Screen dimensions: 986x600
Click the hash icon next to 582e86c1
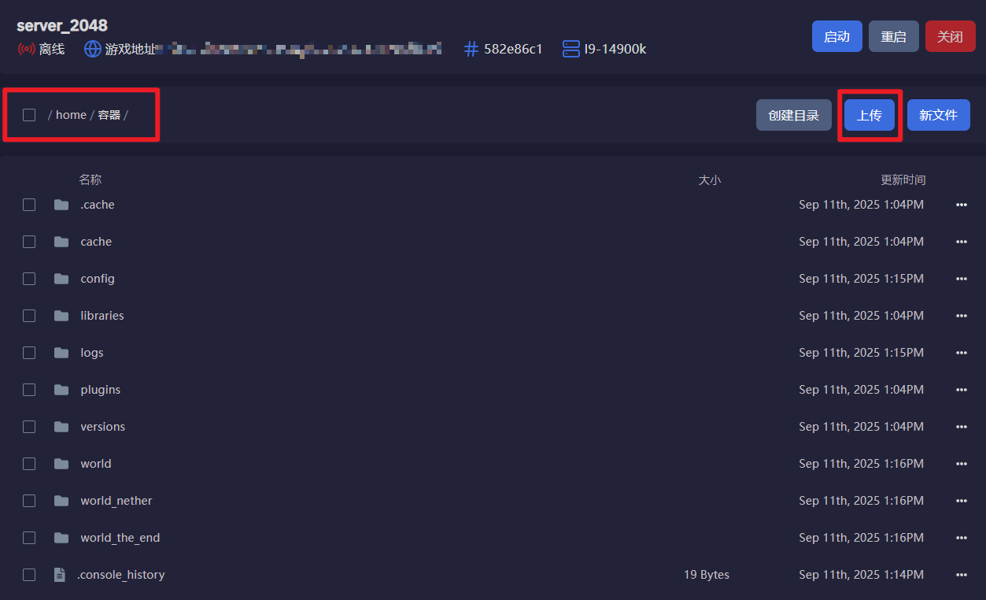pyautogui.click(x=471, y=49)
